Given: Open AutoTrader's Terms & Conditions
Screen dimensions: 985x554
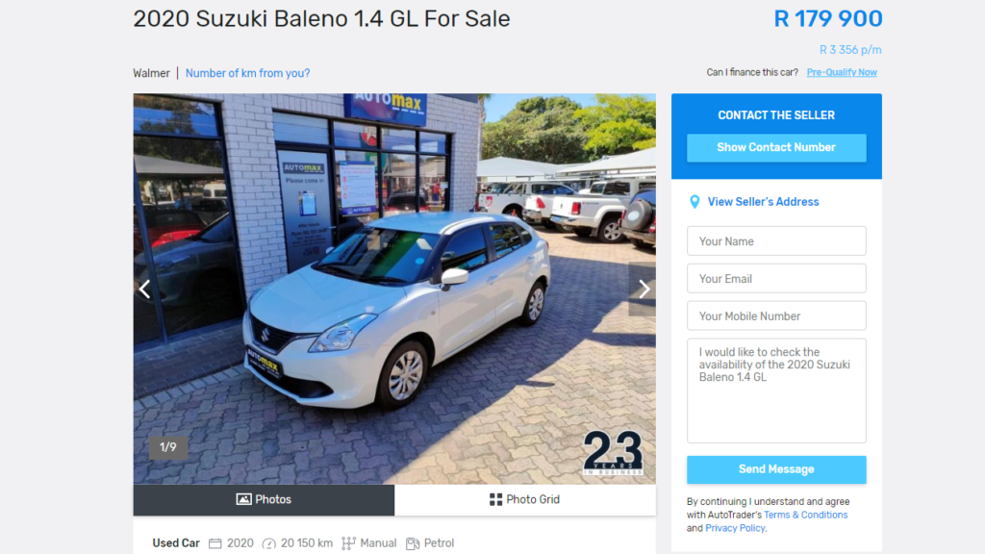Looking at the screenshot, I should (805, 515).
